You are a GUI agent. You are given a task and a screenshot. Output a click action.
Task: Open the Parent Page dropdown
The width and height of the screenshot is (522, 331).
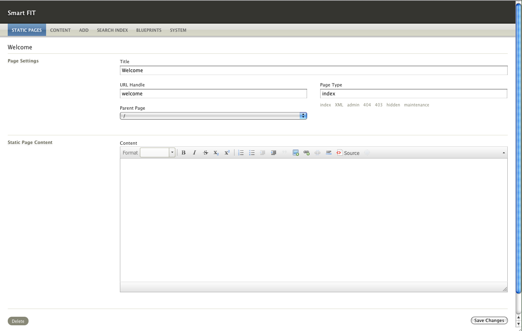[213, 116]
